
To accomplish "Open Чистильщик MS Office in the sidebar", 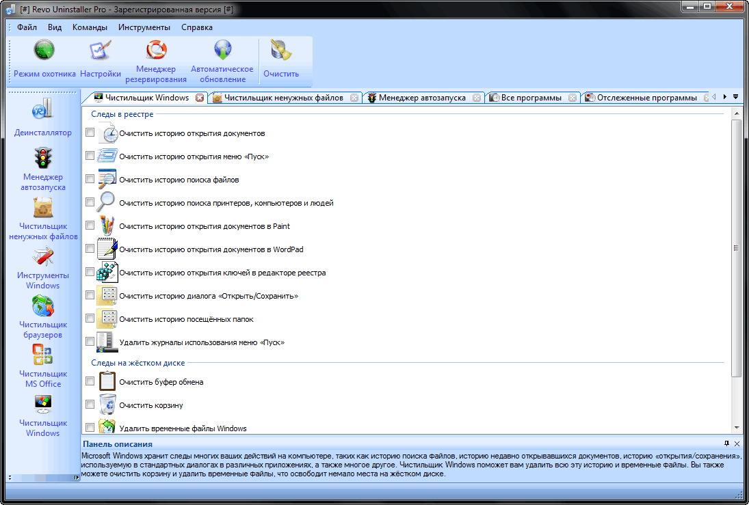I will [x=43, y=365].
